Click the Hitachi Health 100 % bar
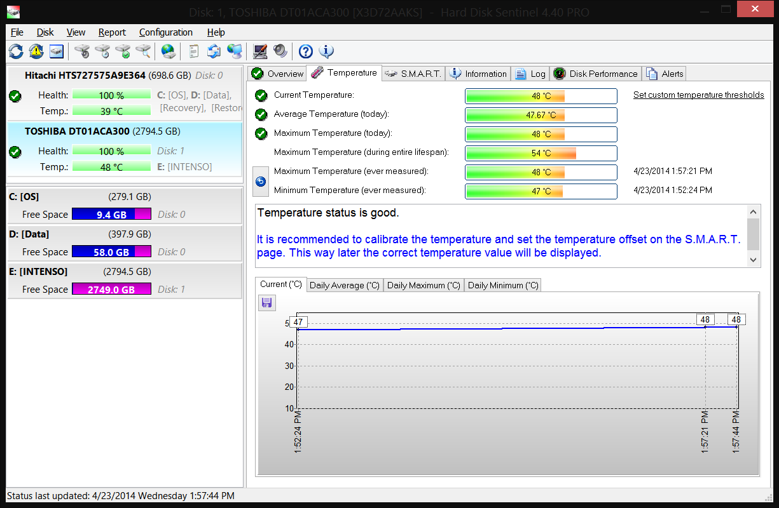 click(x=111, y=95)
